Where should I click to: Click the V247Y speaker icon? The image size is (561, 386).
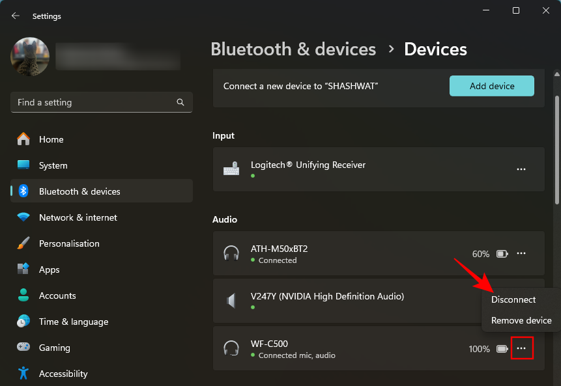pos(231,301)
